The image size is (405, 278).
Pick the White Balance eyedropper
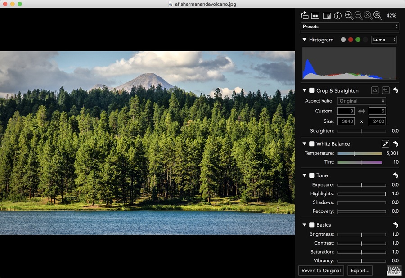tap(386, 144)
